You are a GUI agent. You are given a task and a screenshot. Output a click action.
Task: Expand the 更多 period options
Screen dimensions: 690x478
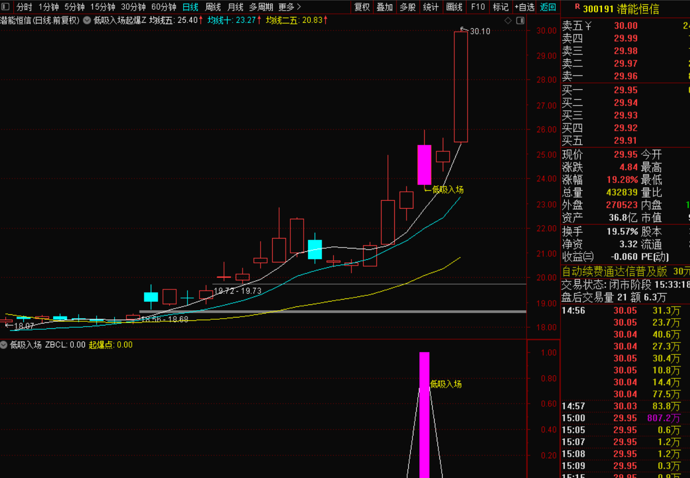[289, 7]
